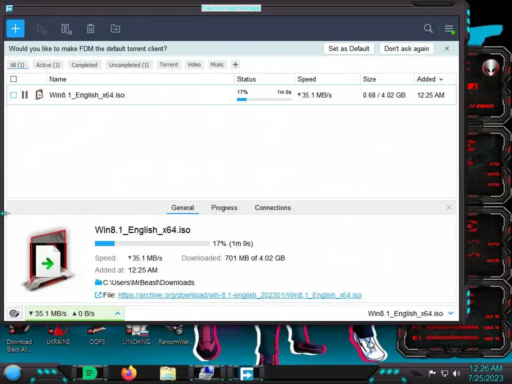Screen dimensions: 512x384
Task: Open the LYNCHING desktop shortcut
Action: point(136,335)
